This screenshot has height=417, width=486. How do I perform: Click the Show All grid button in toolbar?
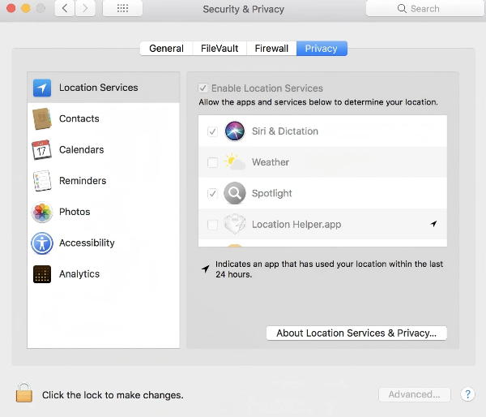[123, 8]
